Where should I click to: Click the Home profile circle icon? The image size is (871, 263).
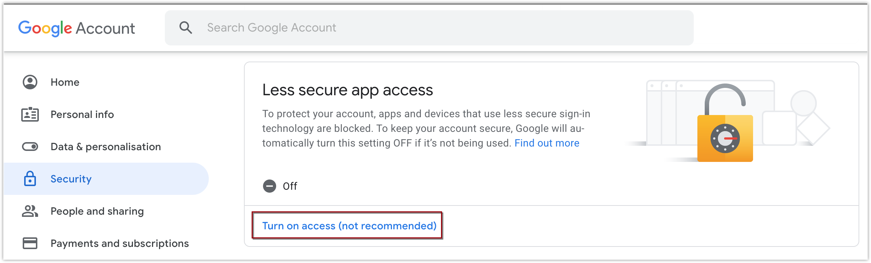point(30,82)
